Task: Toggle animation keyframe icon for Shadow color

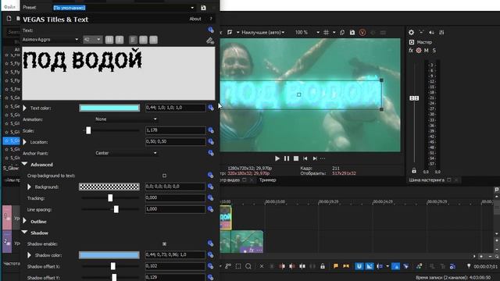Action: [x=211, y=255]
